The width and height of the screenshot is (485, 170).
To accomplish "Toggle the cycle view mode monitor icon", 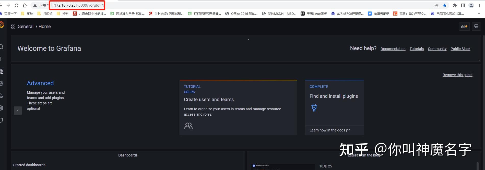I will pos(476,27).
